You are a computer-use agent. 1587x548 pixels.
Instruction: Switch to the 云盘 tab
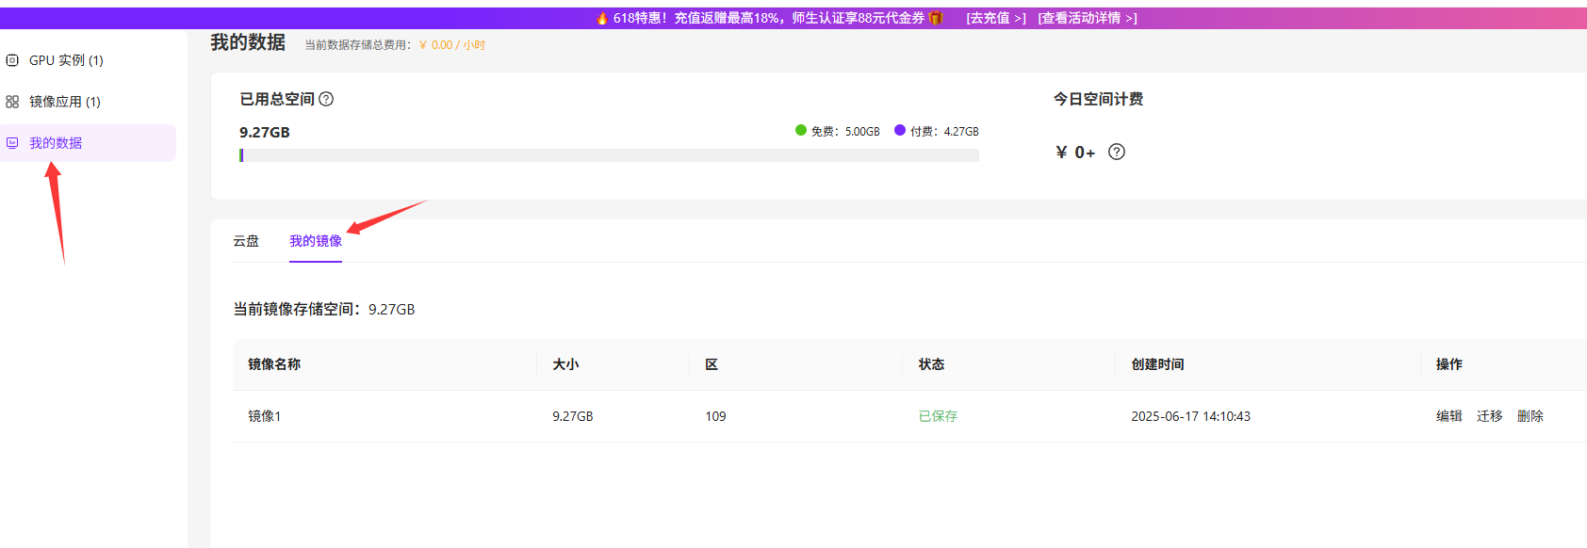(x=246, y=241)
